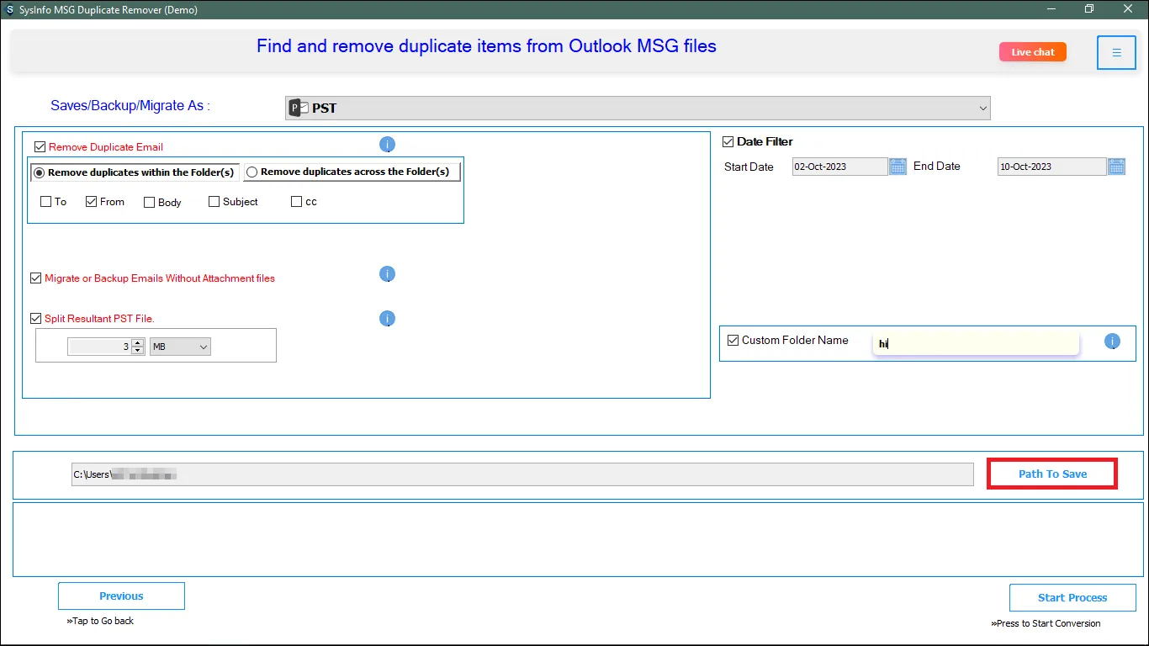Go back with the Previous button

(121, 596)
